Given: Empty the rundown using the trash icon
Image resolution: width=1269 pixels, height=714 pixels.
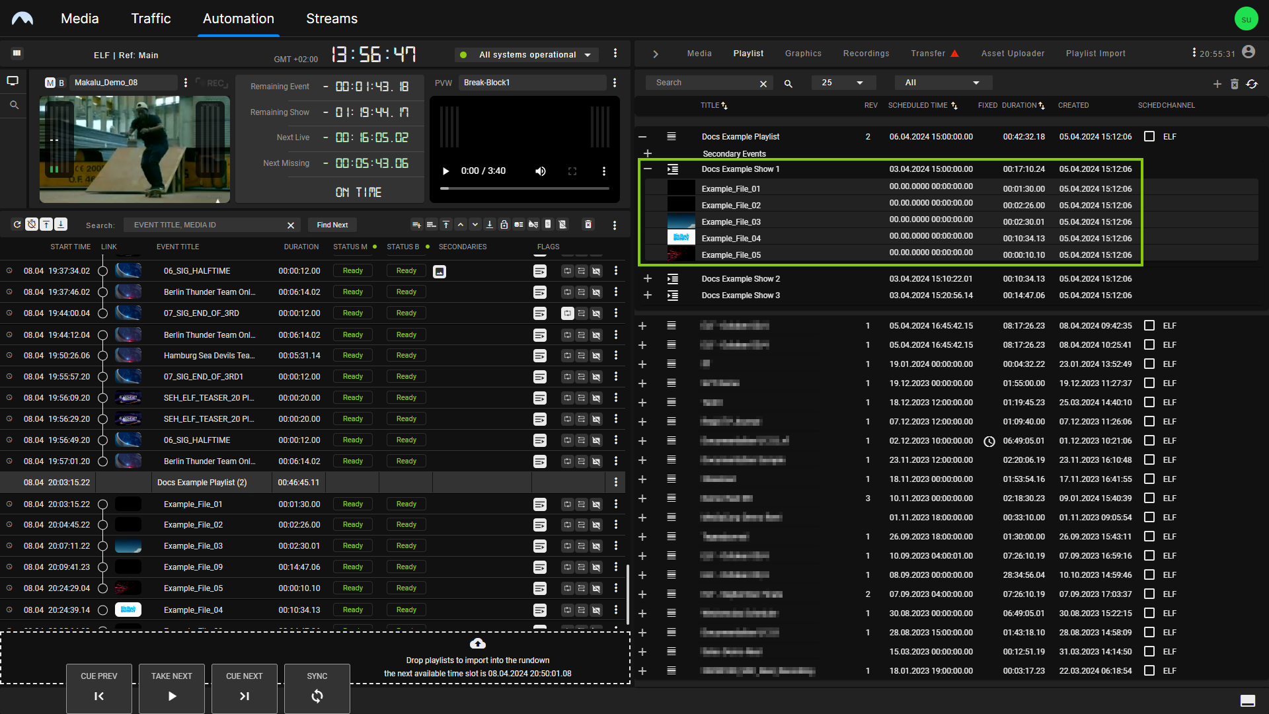Looking at the screenshot, I should pos(588,224).
